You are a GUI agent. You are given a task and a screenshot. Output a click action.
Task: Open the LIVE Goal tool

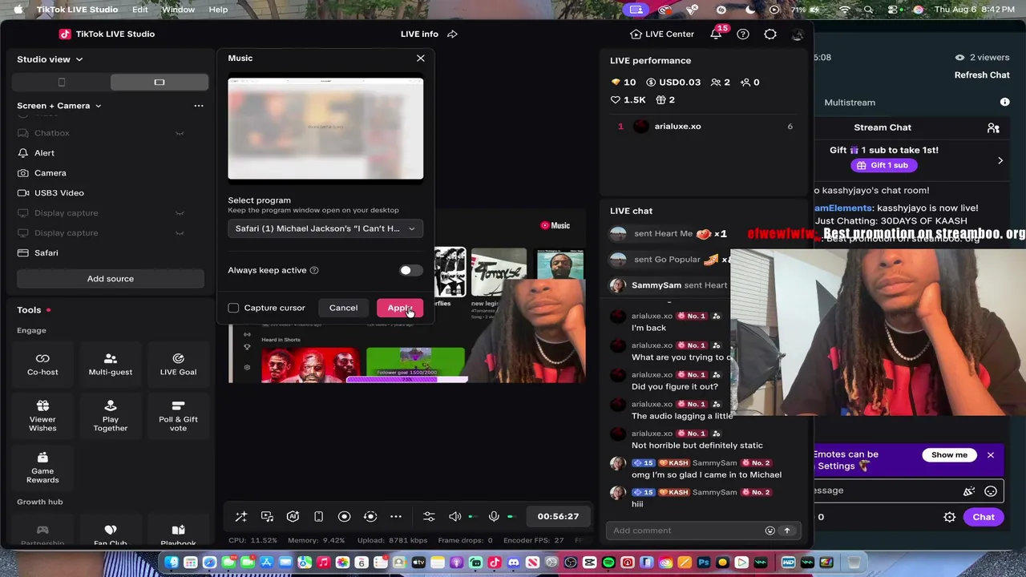[178, 364]
